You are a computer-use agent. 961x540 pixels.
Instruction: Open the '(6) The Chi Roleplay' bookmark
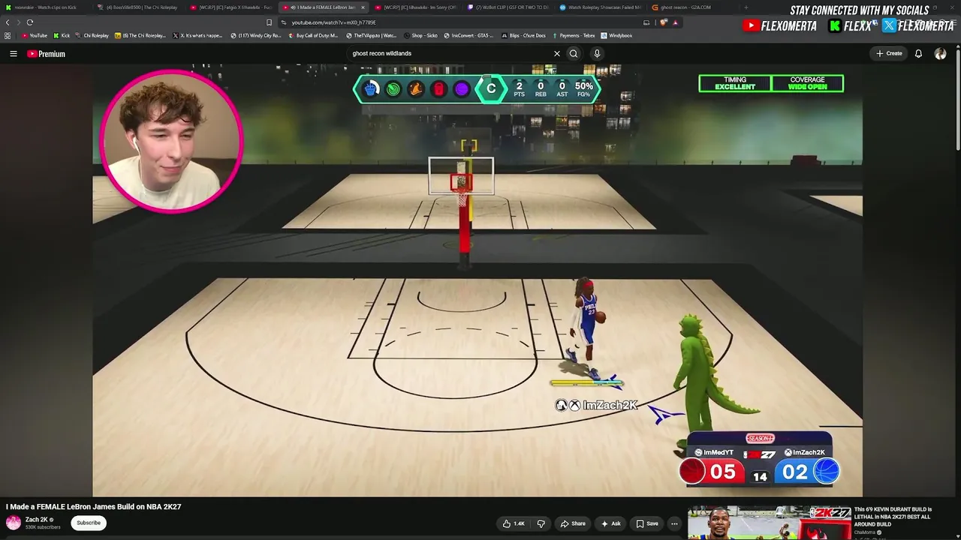click(140, 35)
